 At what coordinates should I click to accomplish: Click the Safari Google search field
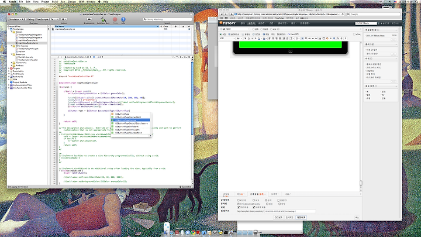pyautogui.click(x=374, y=14)
